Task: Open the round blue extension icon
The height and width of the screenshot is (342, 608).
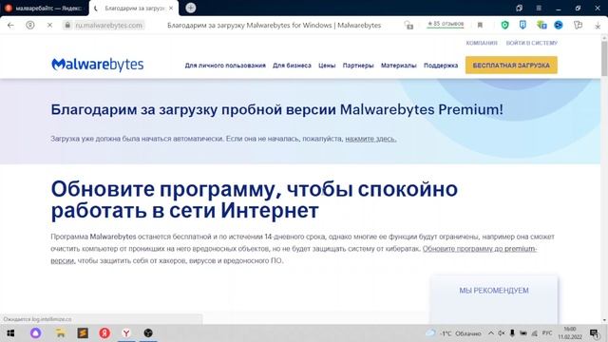Action: (559, 26)
